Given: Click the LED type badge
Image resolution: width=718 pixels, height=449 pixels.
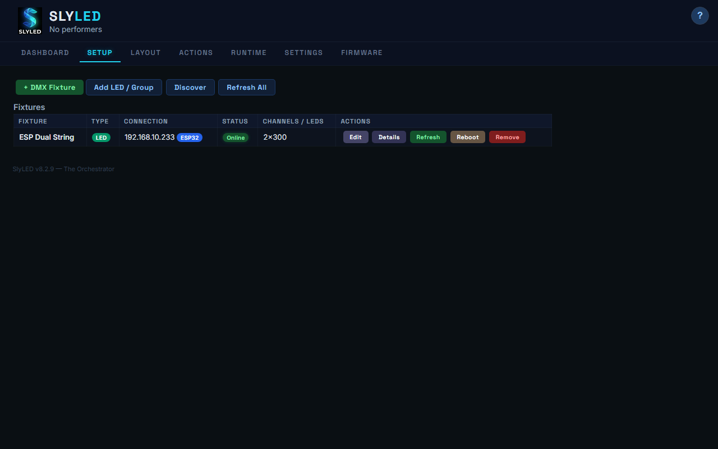Looking at the screenshot, I should [102, 137].
